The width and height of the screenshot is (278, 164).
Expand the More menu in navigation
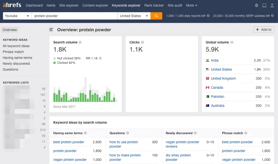pyautogui.click(x=192, y=5)
